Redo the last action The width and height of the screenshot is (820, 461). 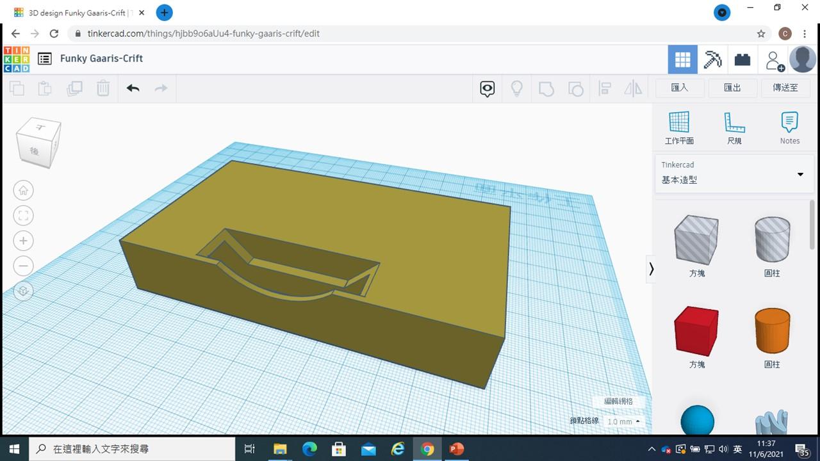[161, 88]
